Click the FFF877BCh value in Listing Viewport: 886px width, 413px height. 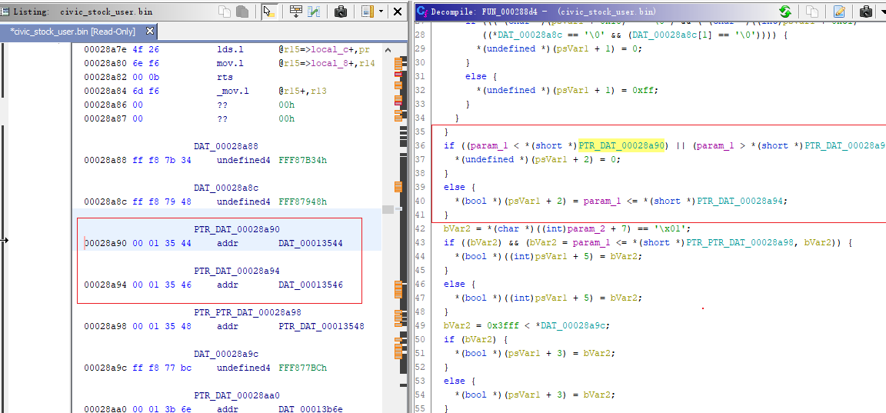(302, 368)
